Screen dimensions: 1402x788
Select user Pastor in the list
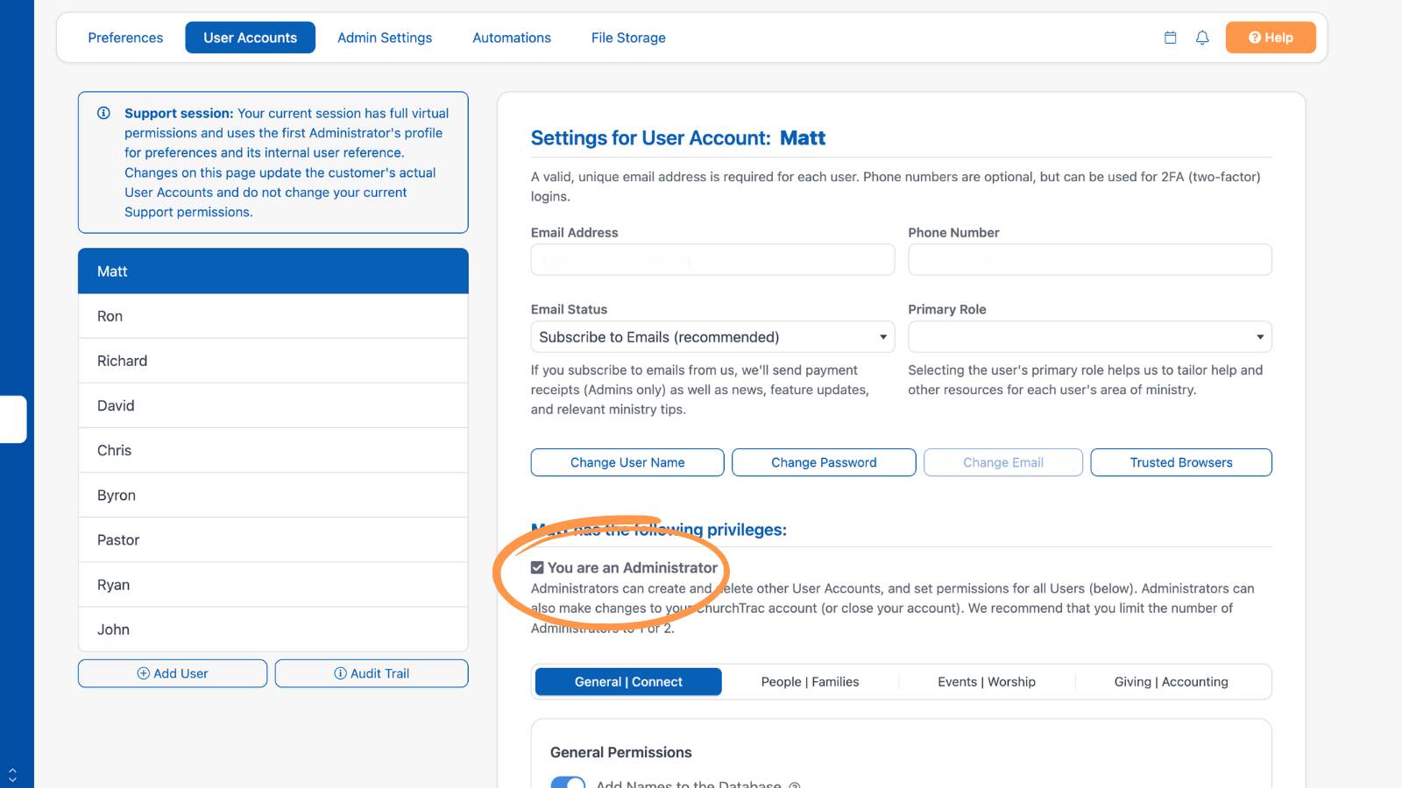tap(273, 540)
